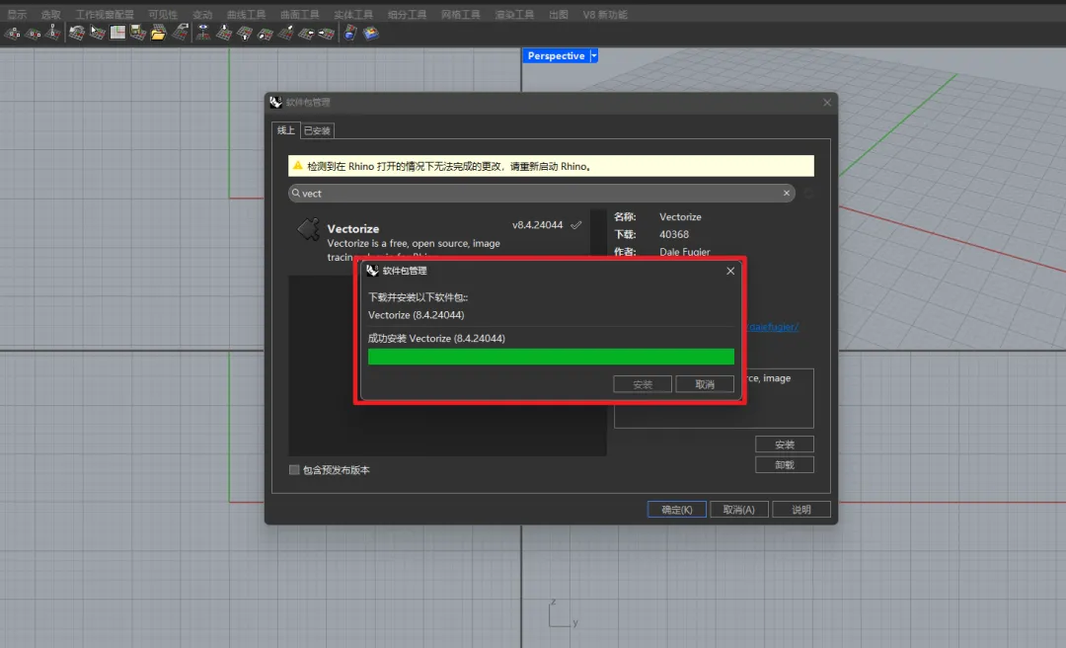Click the first grid icon with three small squares
Screen dimensions: 1066x648
tap(12, 33)
